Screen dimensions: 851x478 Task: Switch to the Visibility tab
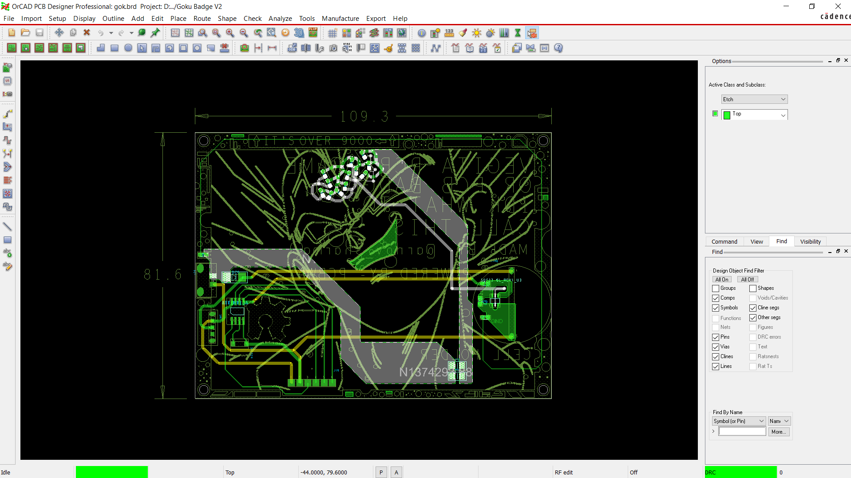[810, 242]
